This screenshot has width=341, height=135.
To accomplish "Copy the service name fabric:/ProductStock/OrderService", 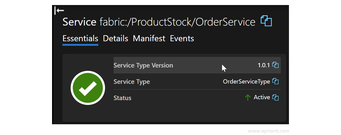I will pos(266,21).
